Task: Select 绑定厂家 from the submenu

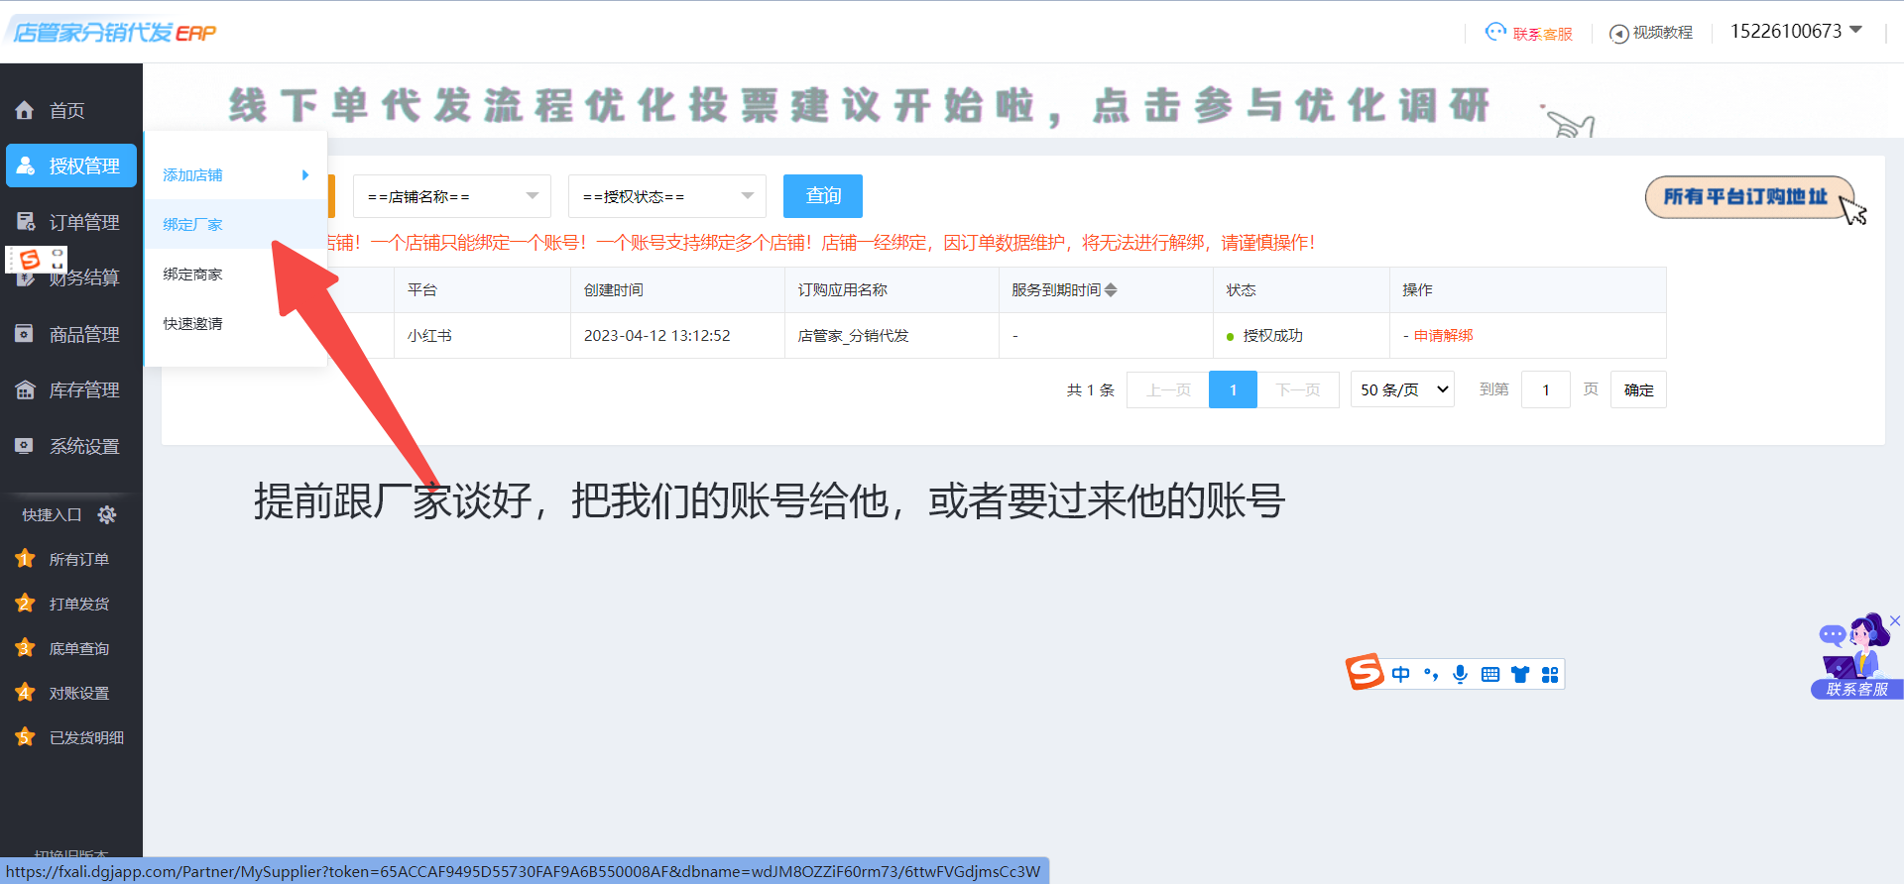Action: (x=193, y=225)
